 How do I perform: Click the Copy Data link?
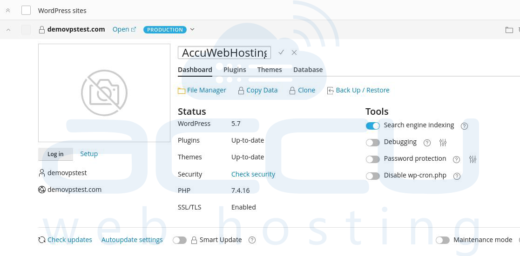coord(262,91)
